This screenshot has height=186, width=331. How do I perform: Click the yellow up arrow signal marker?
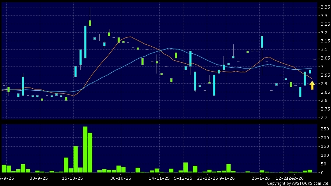click(x=312, y=85)
